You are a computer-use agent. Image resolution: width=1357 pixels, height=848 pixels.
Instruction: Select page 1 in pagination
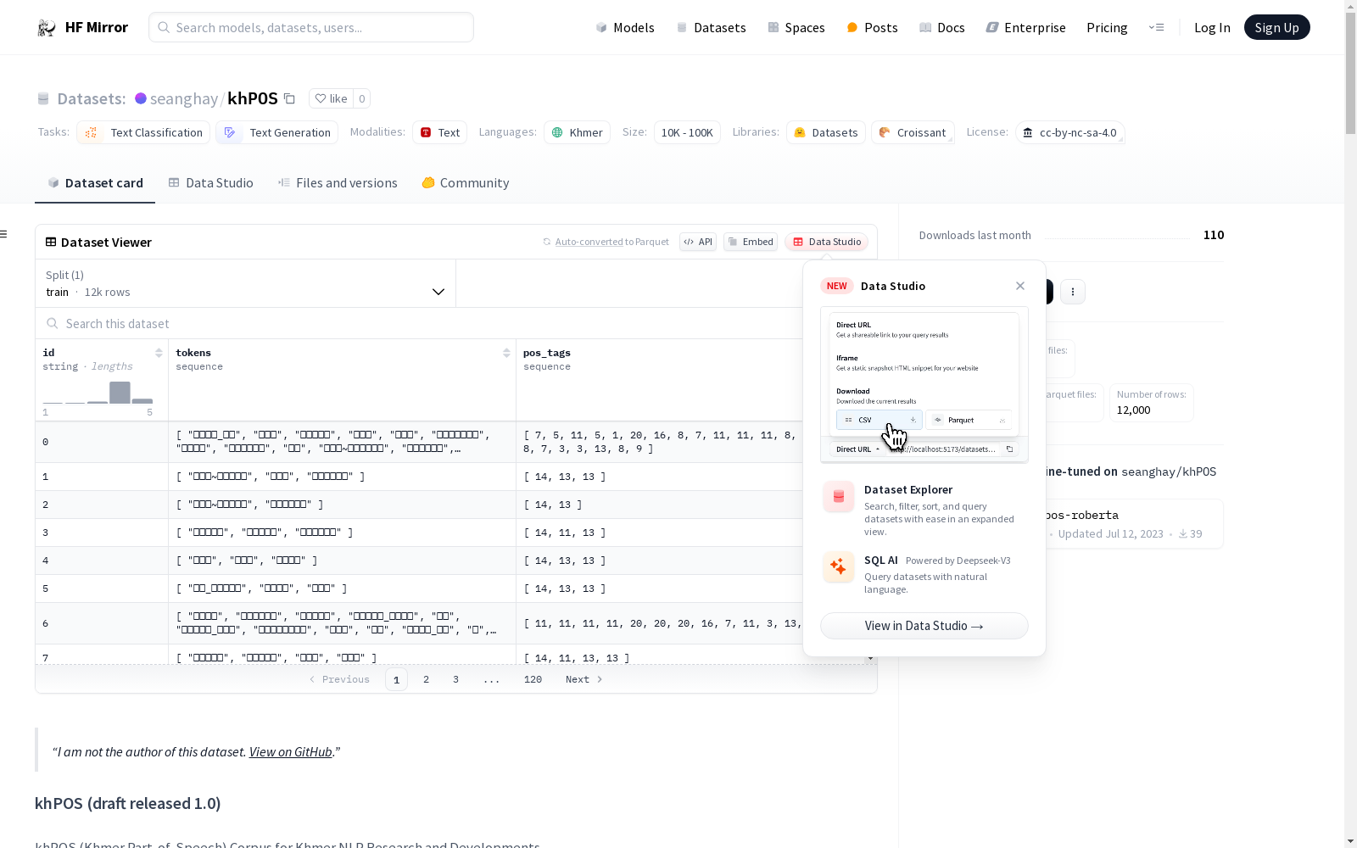pos(396,679)
